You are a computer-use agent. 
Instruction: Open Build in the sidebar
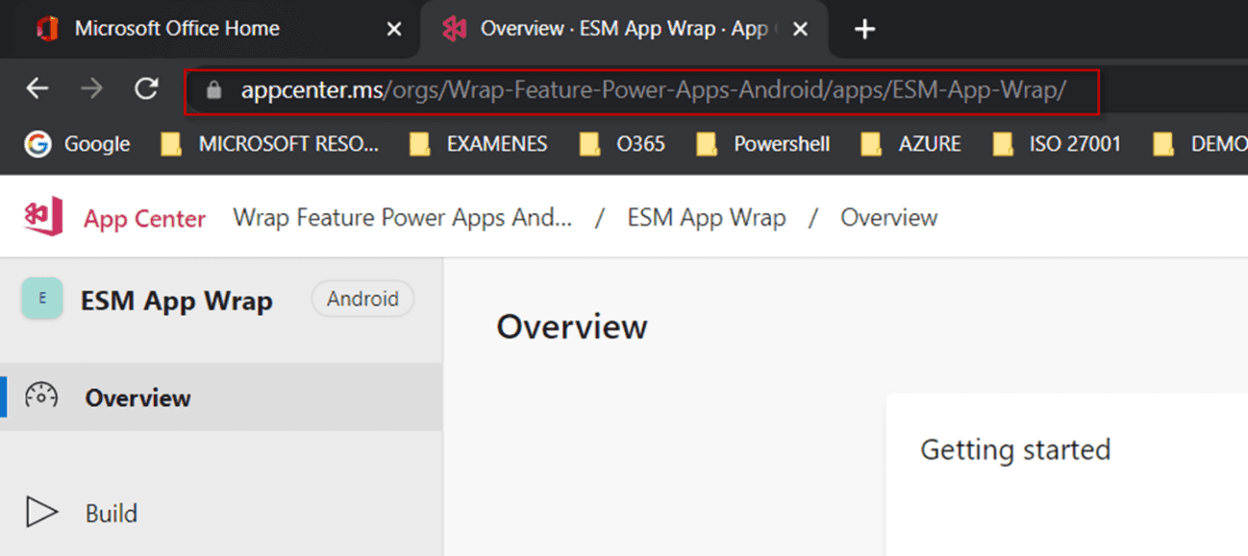pos(221,513)
